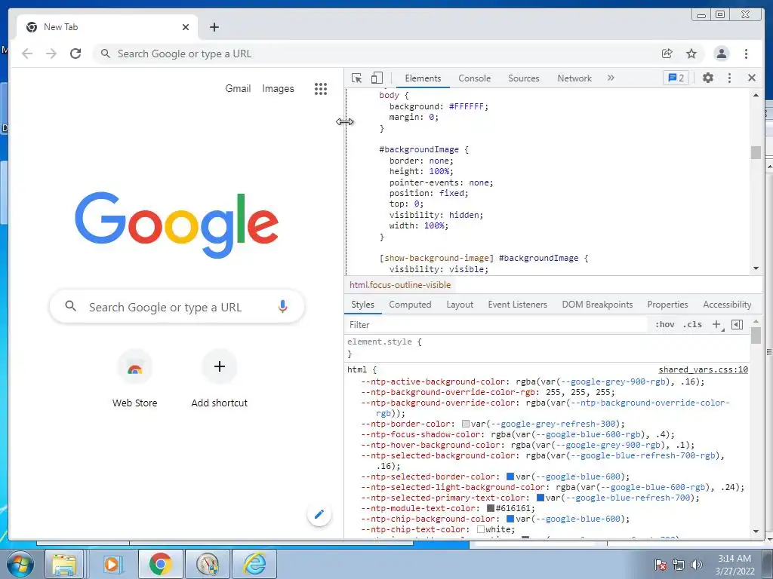Click scroll up arrow in styles pane
The image size is (773, 579).
(756, 321)
